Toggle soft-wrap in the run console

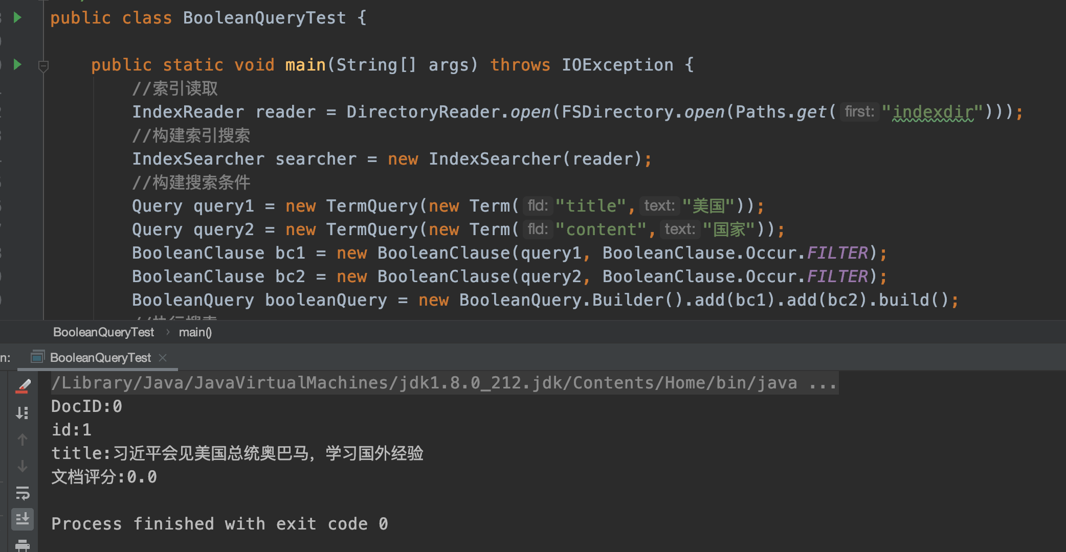[x=23, y=493]
